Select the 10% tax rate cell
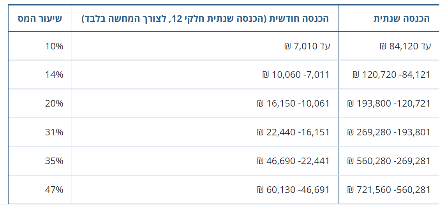 pyautogui.click(x=54, y=46)
